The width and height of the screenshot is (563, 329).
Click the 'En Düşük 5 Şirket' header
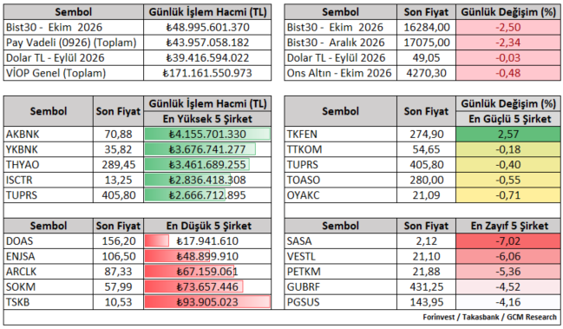207,226
